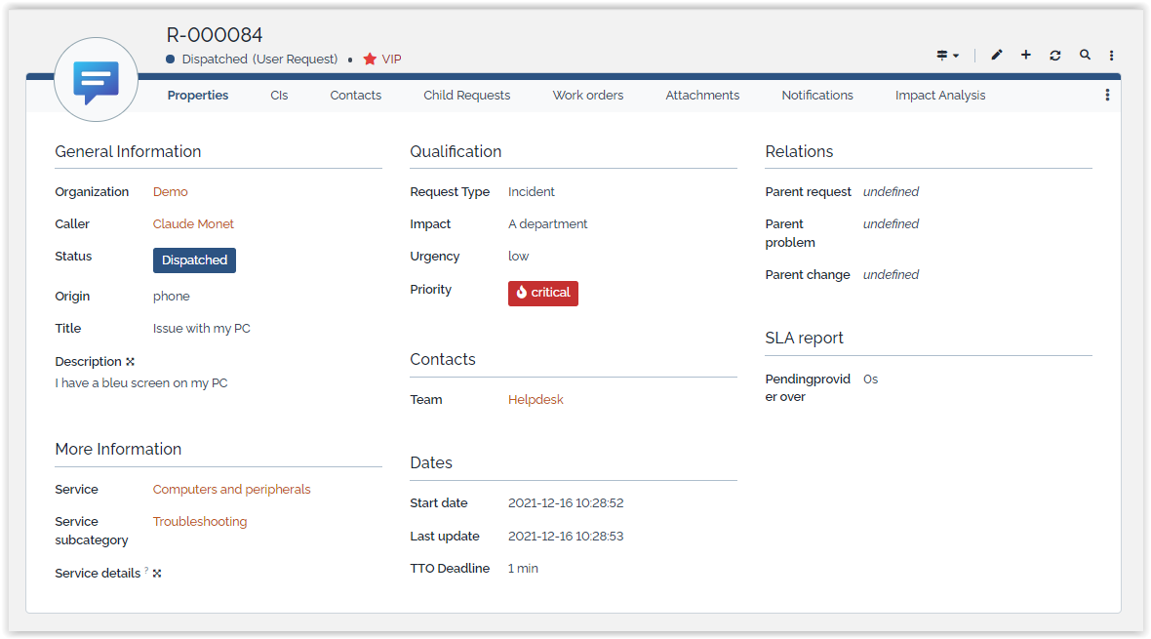The height and width of the screenshot is (639, 1151).
Task: Click the plus icon to create new
Action: pos(1025,56)
